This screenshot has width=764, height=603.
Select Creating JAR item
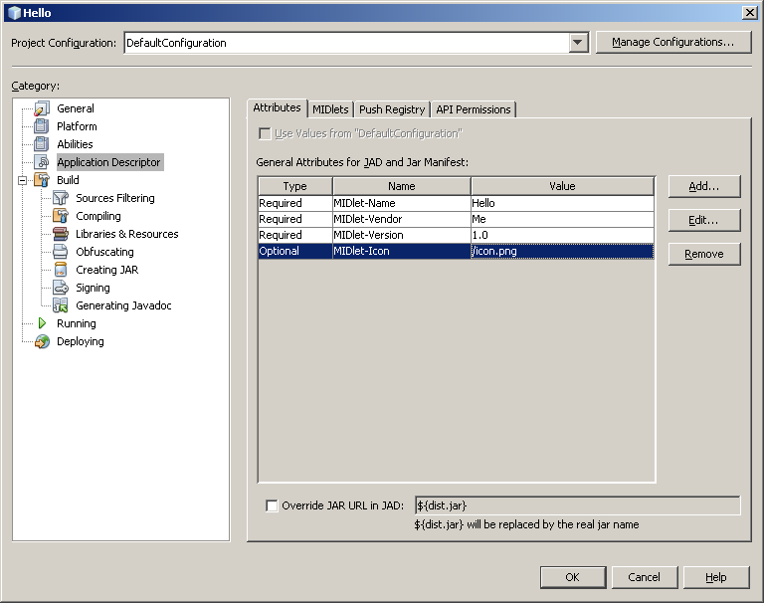pyautogui.click(x=107, y=270)
